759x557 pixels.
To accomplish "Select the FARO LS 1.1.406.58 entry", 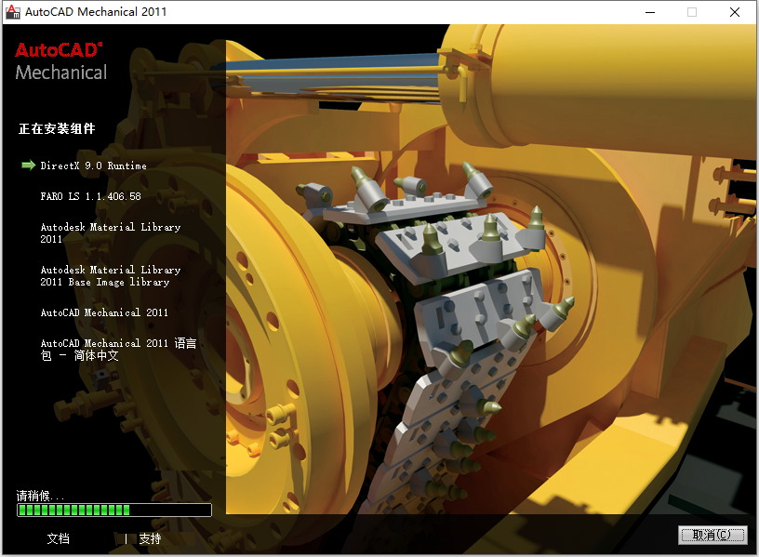I will (x=90, y=196).
